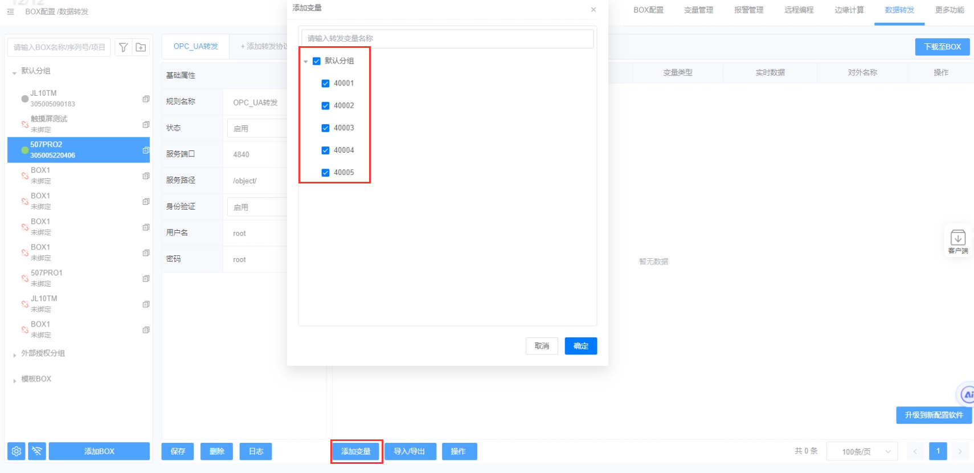This screenshot has width=974, height=473.
Task: Uncheck variable 40002
Action: click(326, 105)
